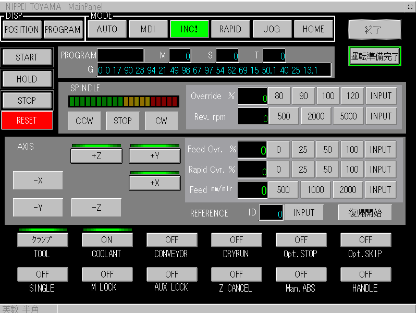This screenshot has width=417, height=313.
Task: Rotate spindle CCW
Action: pyautogui.click(x=84, y=121)
